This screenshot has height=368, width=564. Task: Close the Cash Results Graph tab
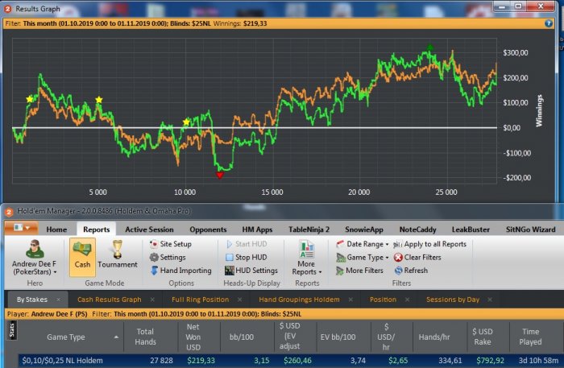(152, 300)
